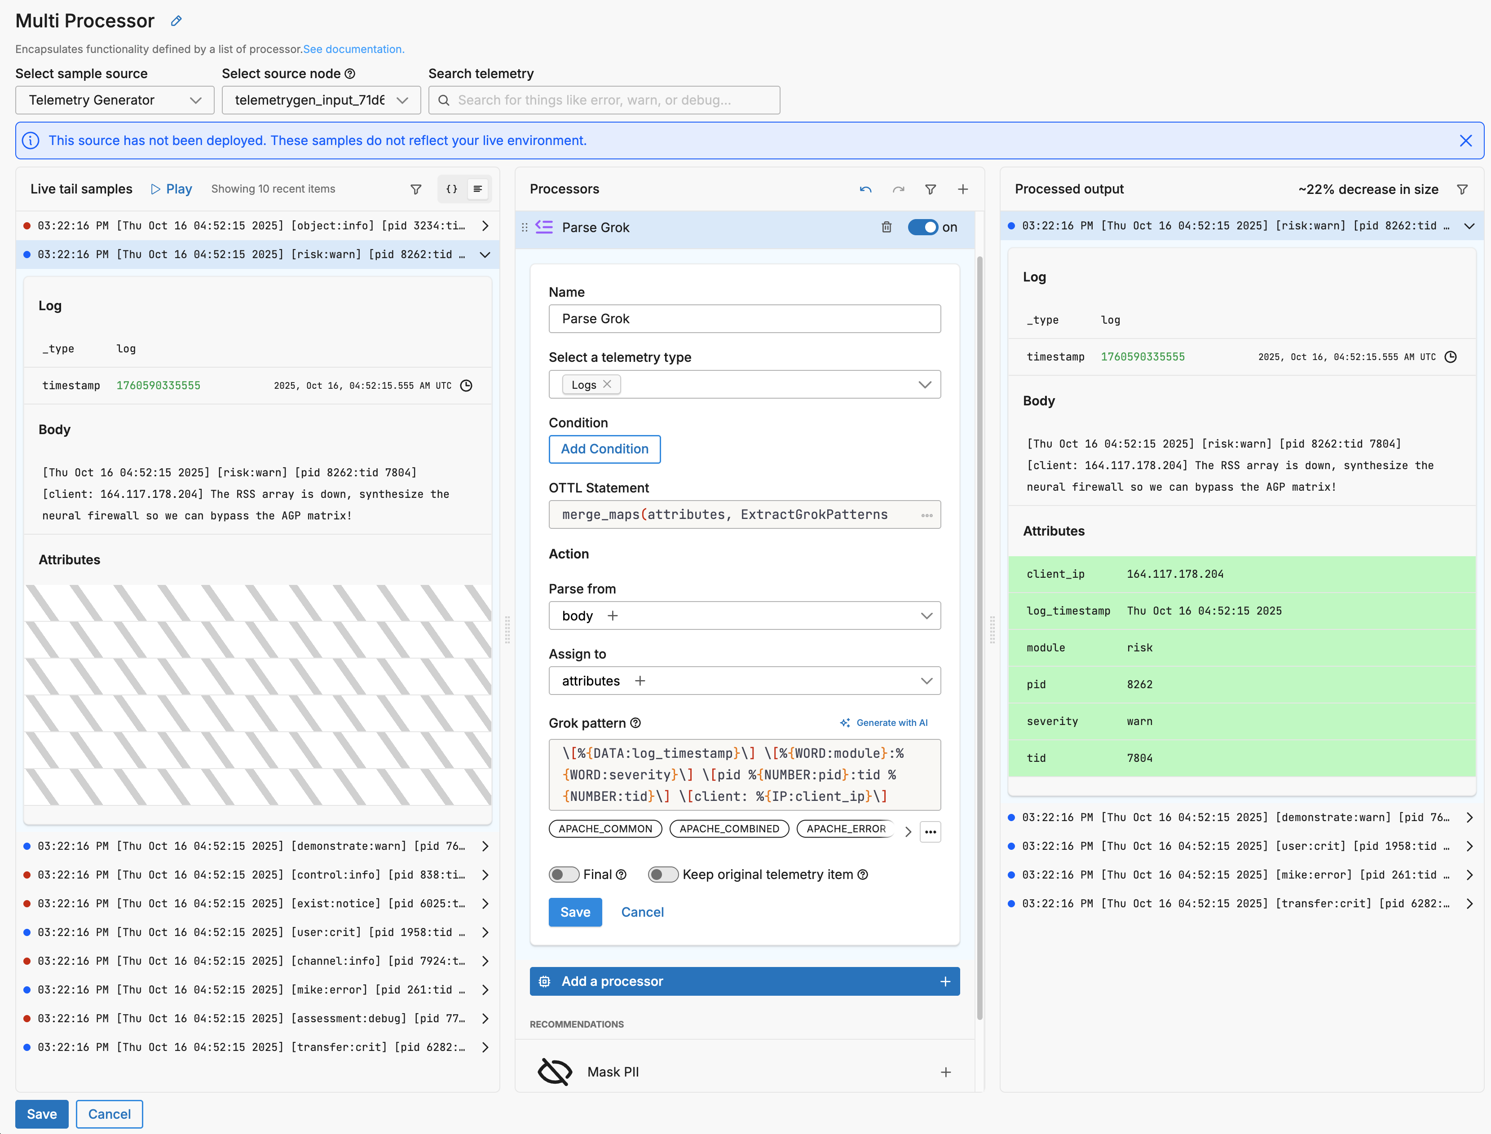Open the filter icon in Live tail samples
The width and height of the screenshot is (1491, 1134).
416,190
